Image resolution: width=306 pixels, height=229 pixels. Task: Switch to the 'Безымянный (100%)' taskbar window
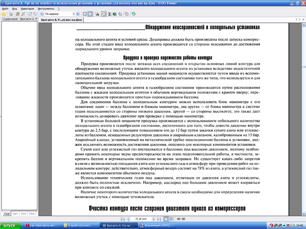[x=157, y=226]
